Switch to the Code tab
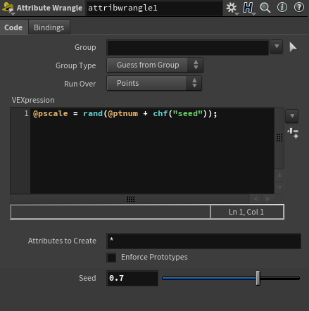The width and height of the screenshot is (309, 311). [x=13, y=27]
